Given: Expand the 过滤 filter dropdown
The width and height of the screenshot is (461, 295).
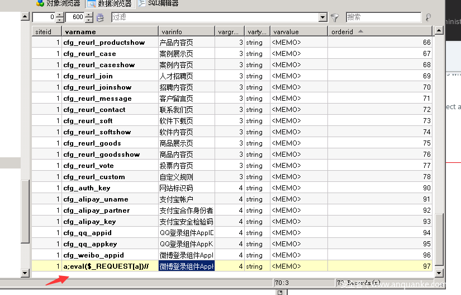Looking at the screenshot, I should click(x=322, y=17).
